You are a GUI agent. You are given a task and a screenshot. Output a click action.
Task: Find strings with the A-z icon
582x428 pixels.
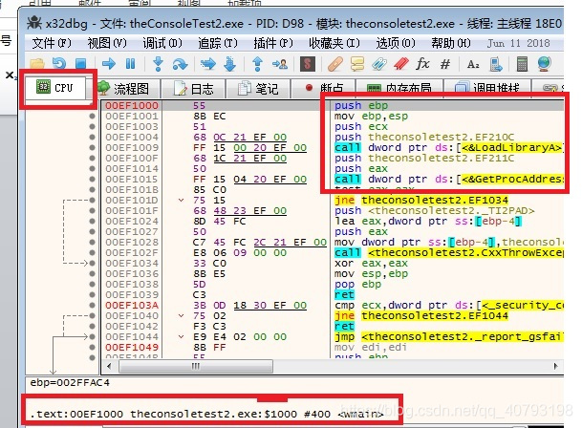(473, 64)
